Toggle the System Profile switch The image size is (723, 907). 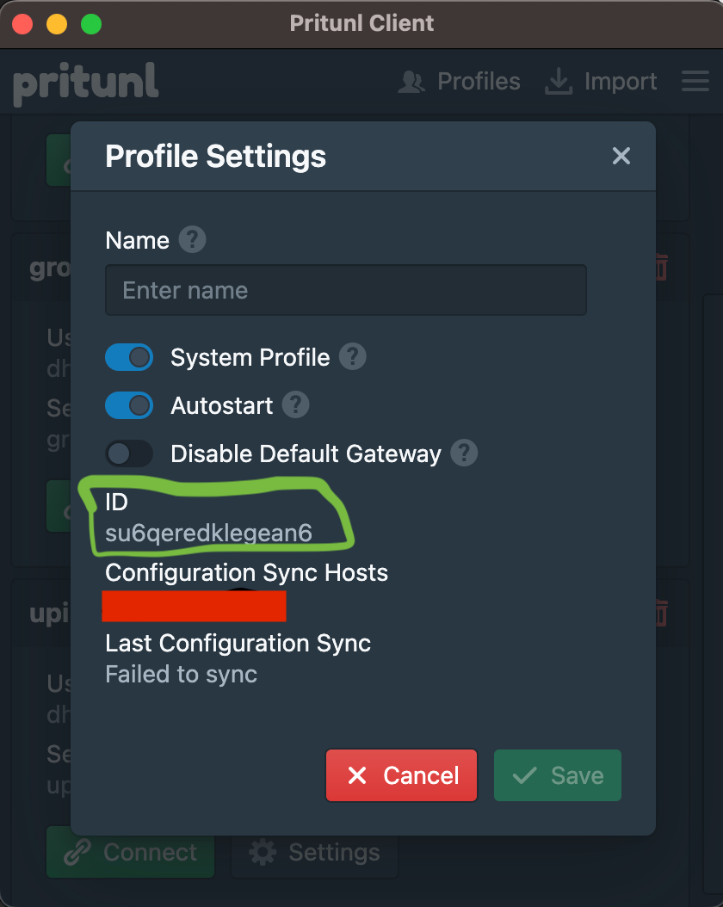[x=129, y=357]
